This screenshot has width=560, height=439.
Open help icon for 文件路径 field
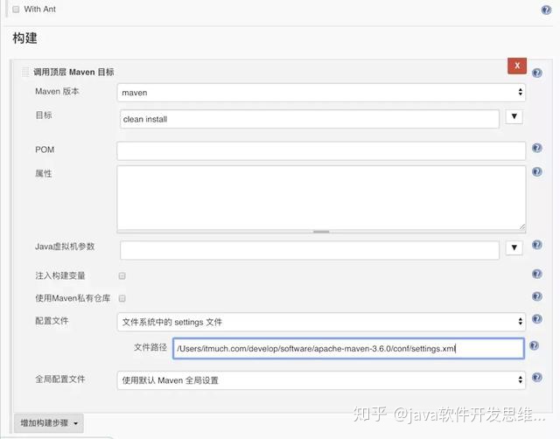[x=534, y=345]
